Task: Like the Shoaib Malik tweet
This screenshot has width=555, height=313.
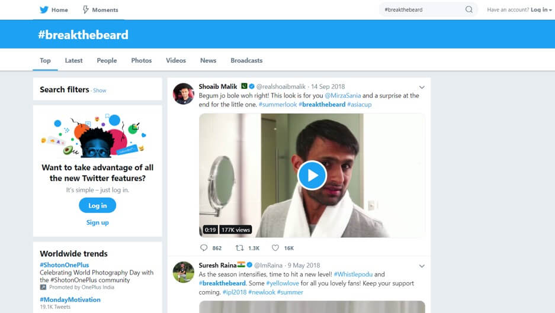Action: click(x=275, y=248)
